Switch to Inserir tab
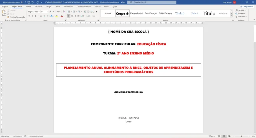 tap(28, 7)
